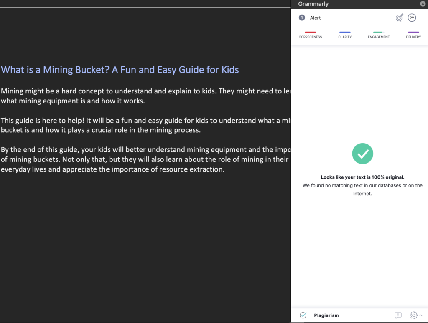Image resolution: width=428 pixels, height=323 pixels.
Task: Open the Grammarly goals target icon
Action: [399, 18]
